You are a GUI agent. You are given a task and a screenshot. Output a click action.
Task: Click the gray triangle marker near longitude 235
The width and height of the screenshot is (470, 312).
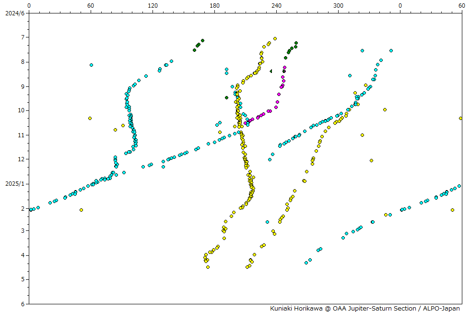271,71
